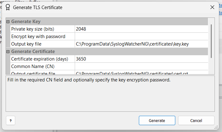Click the output certificate file path field

pyautogui.click(x=141, y=73)
